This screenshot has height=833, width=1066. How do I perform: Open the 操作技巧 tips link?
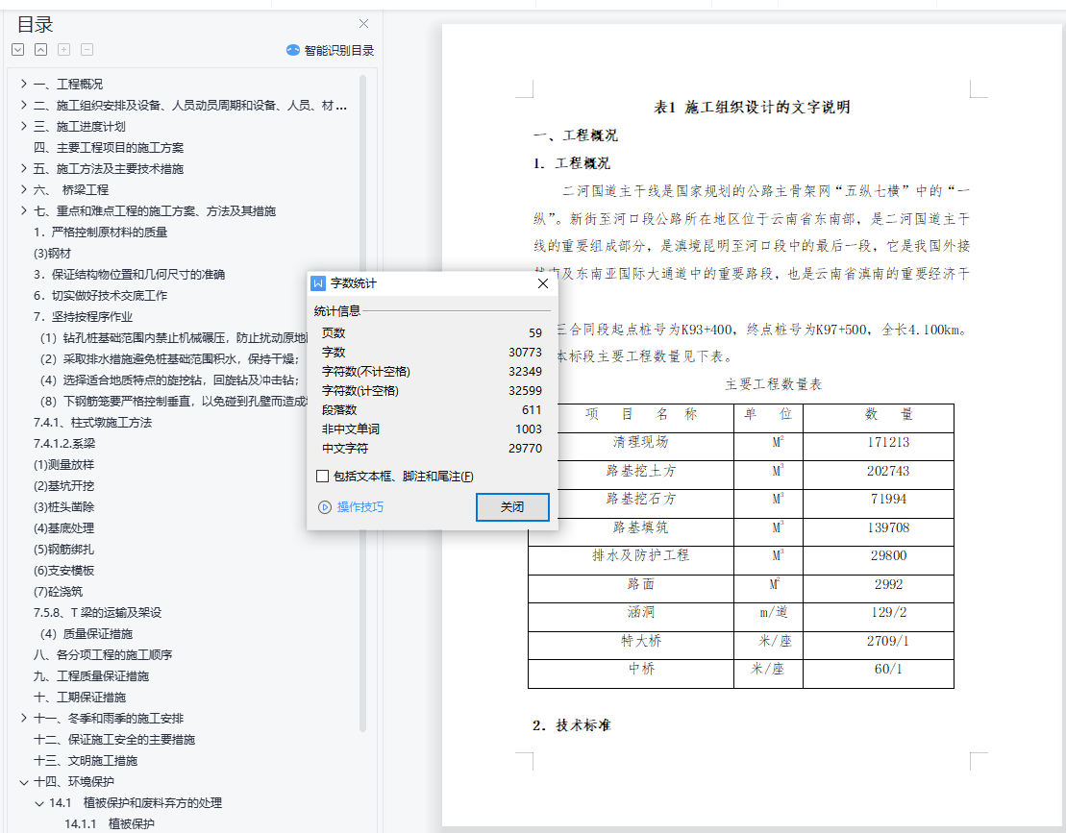pos(360,507)
